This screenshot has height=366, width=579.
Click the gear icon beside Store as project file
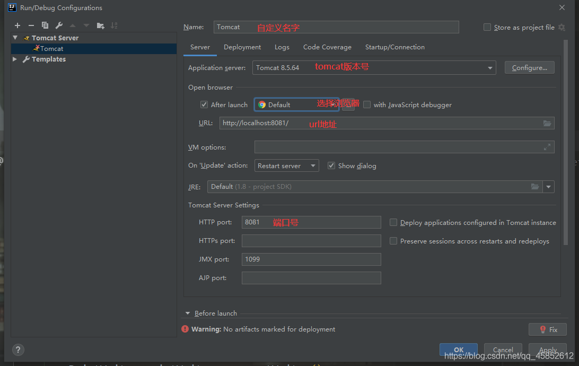(562, 28)
